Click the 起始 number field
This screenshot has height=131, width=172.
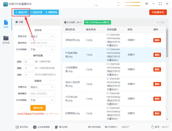tap(29, 62)
